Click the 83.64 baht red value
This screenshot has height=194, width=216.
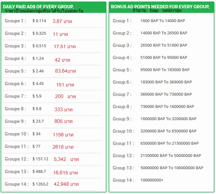click(x=65, y=71)
